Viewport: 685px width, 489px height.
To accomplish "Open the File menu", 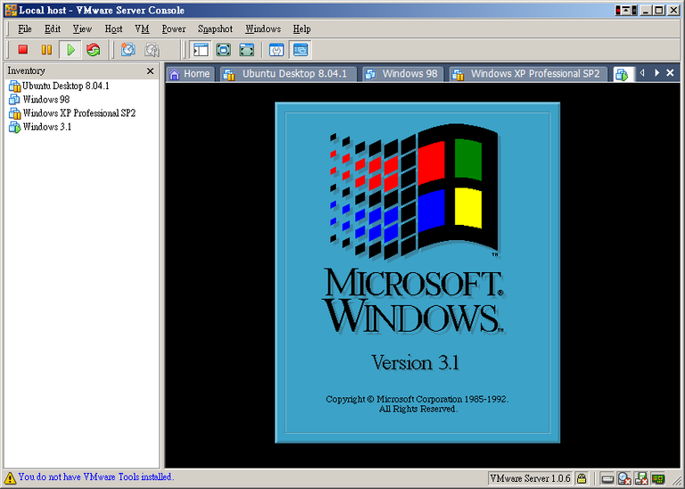I will pyautogui.click(x=24, y=29).
